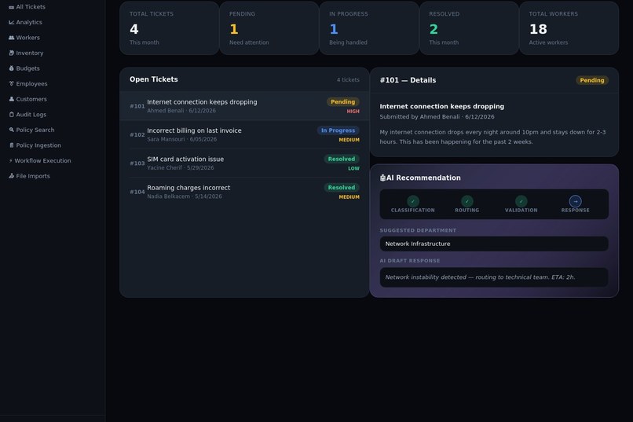
Task: Click Sara Mansouri · 6/05/2026 subtext
Action: click(182, 139)
